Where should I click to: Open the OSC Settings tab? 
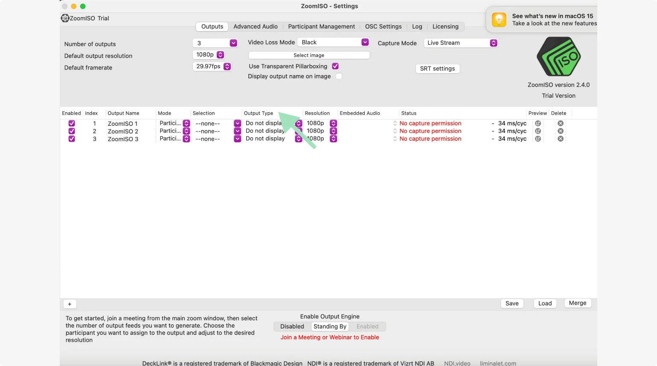383,26
